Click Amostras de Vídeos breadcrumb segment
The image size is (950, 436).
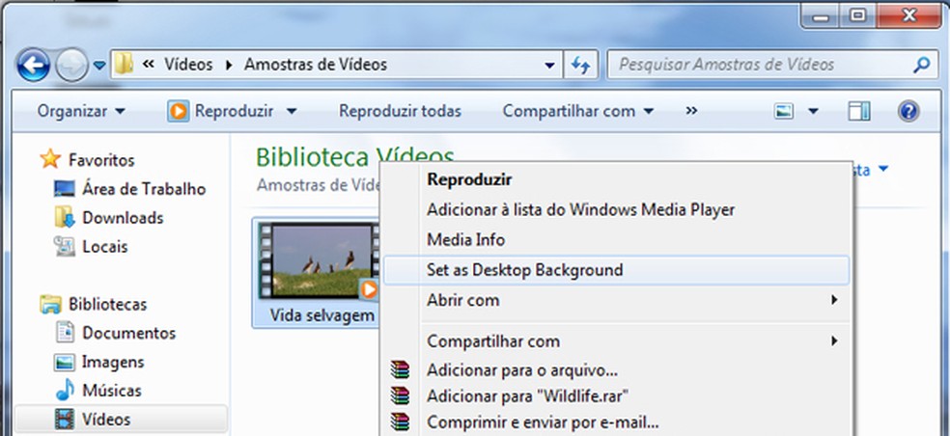pos(315,65)
